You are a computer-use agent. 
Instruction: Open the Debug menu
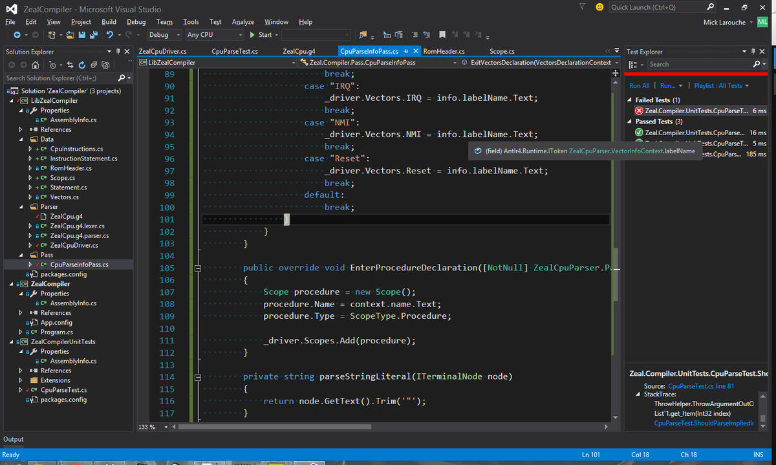[136, 21]
